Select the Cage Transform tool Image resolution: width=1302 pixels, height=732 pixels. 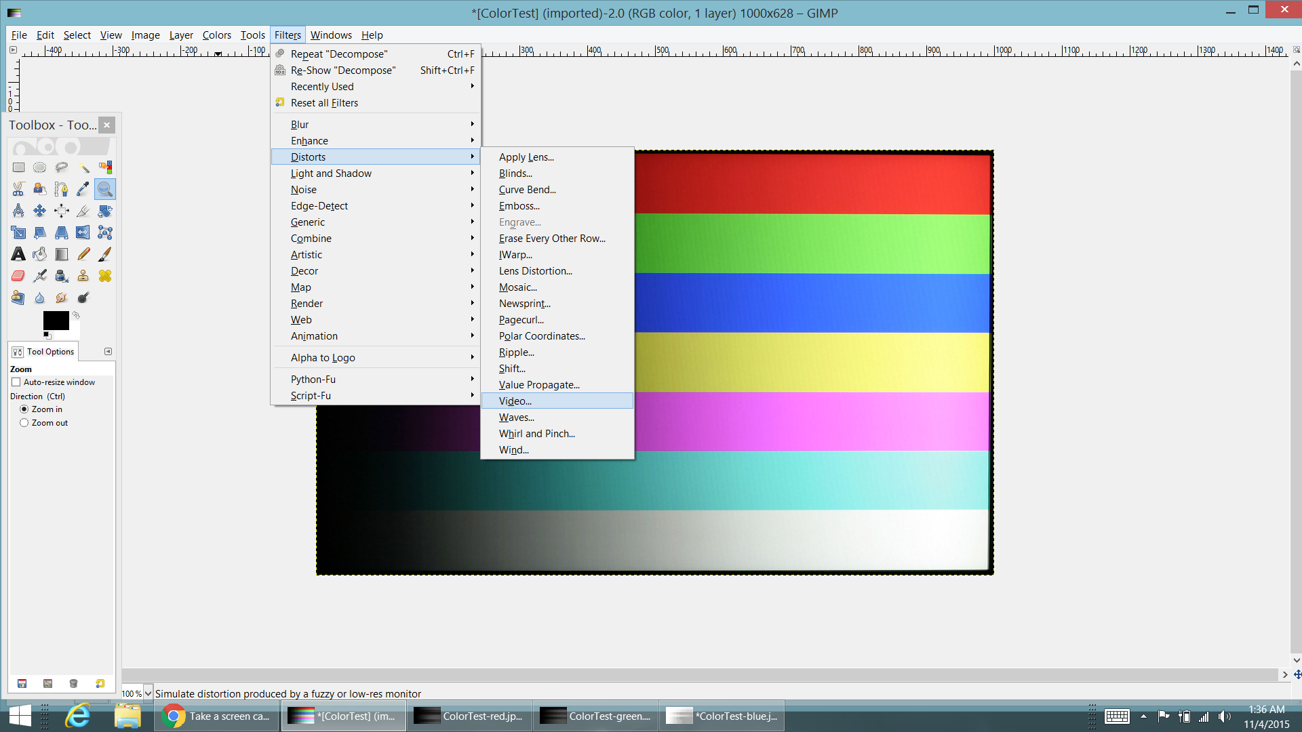coord(105,232)
